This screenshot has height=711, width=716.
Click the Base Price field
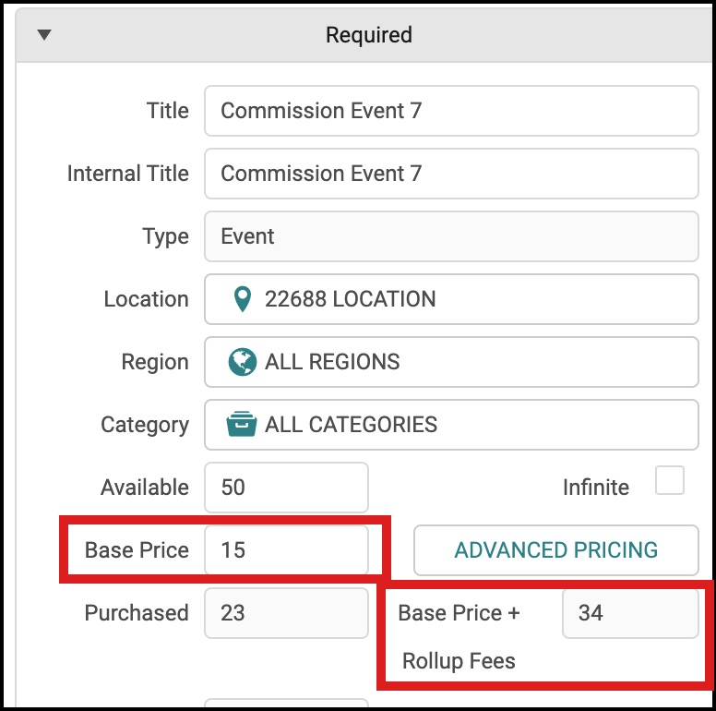[x=286, y=550]
